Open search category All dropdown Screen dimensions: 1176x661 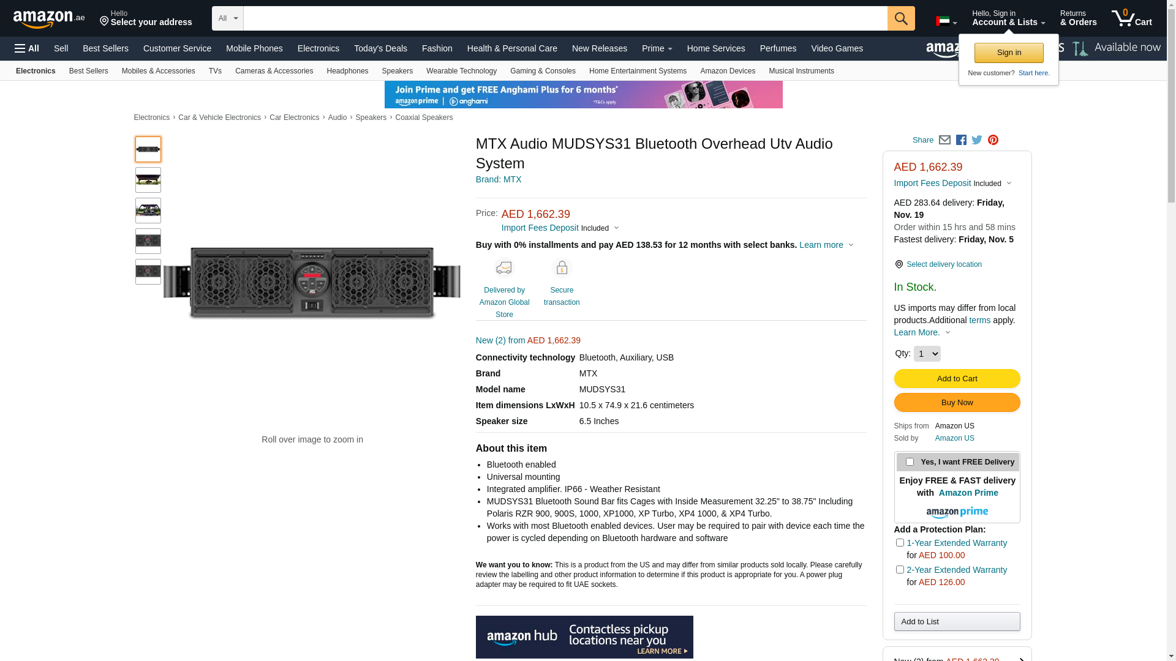(228, 18)
